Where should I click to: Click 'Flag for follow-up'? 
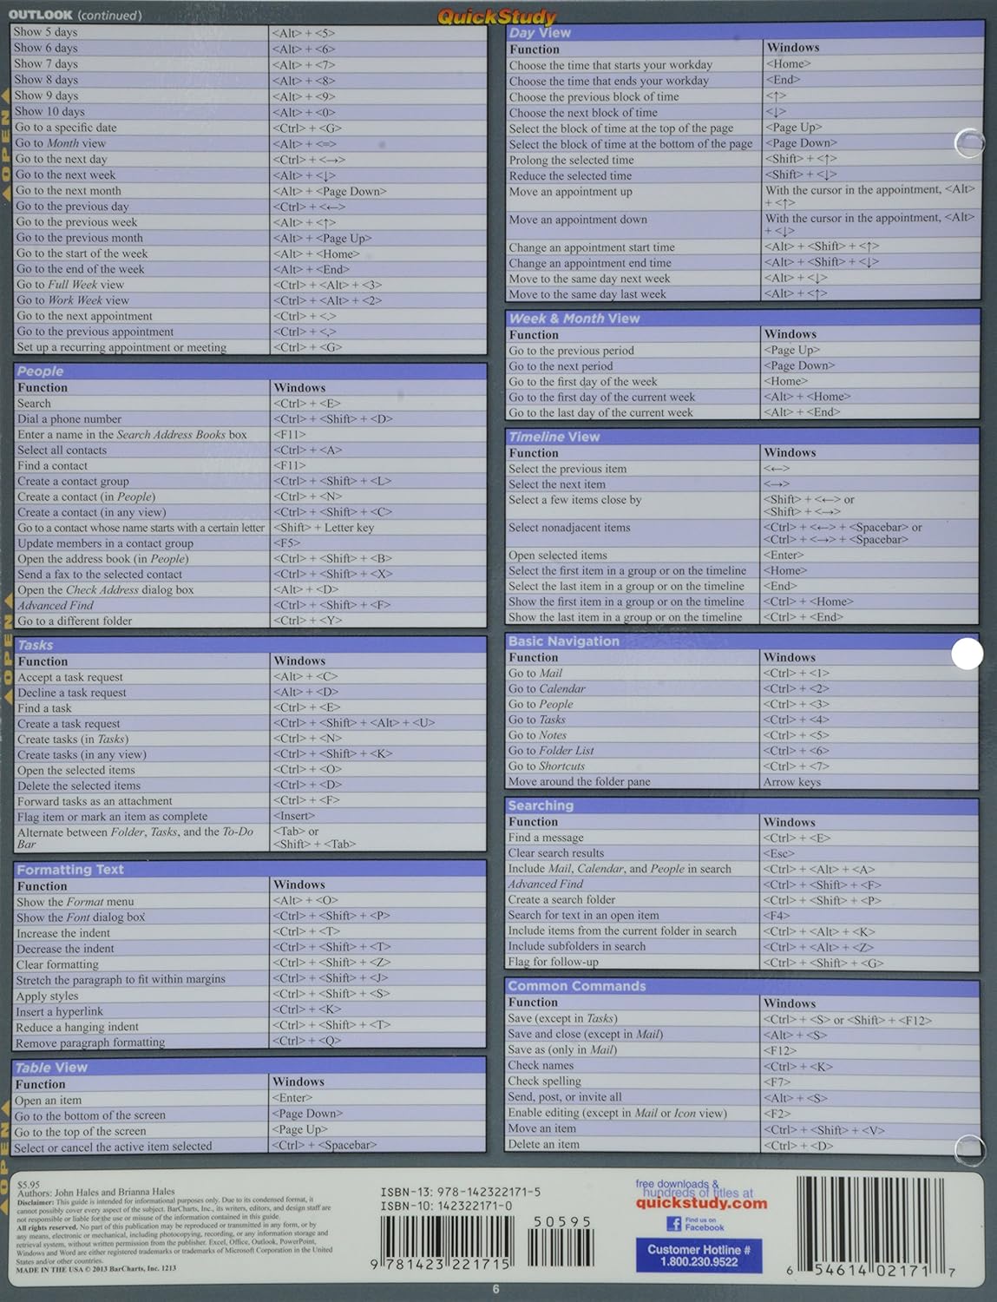(x=554, y=962)
